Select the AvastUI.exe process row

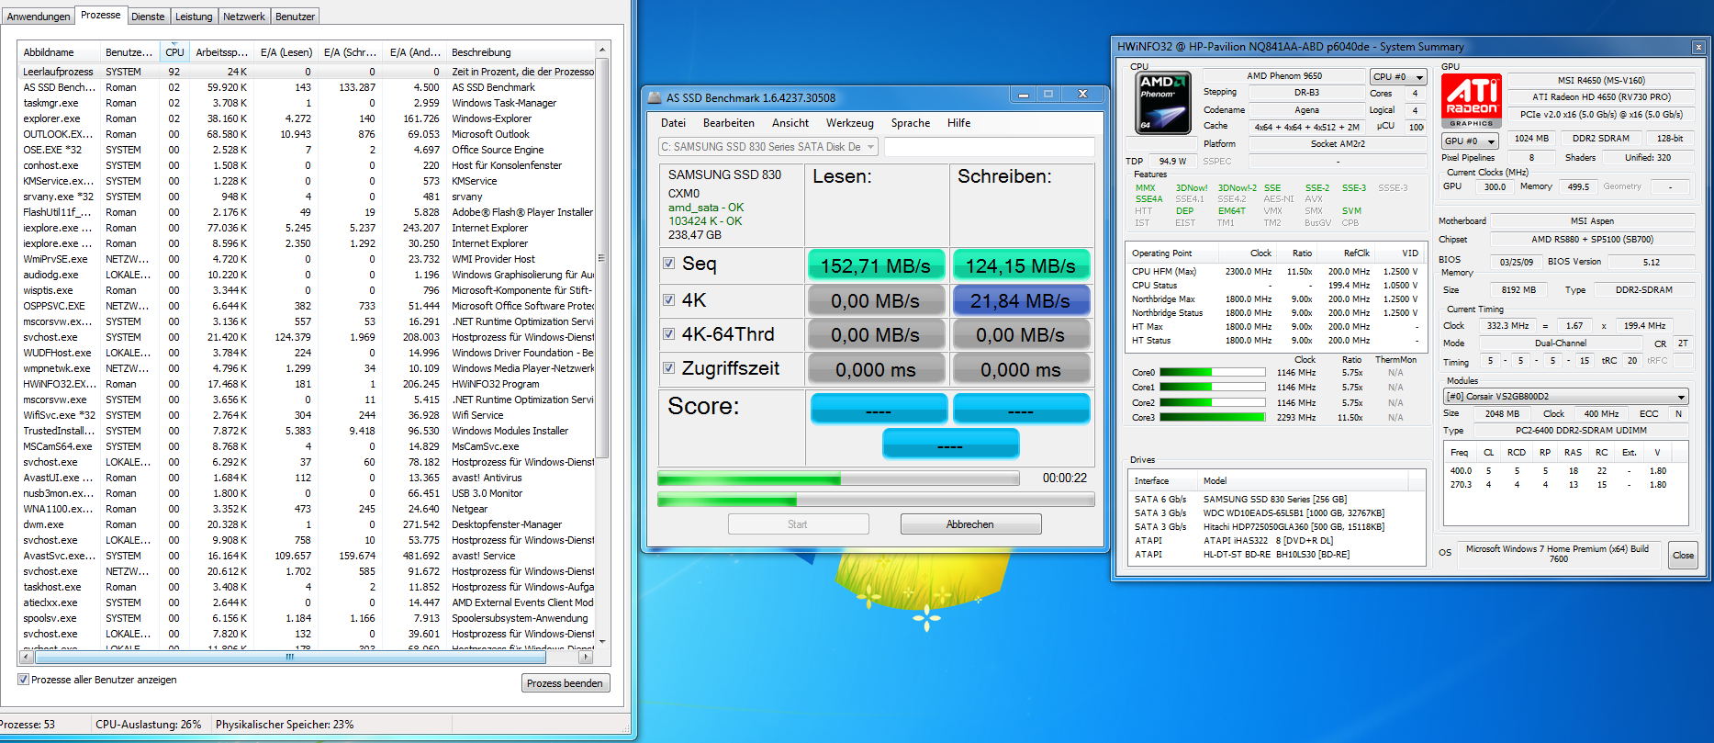[307, 478]
